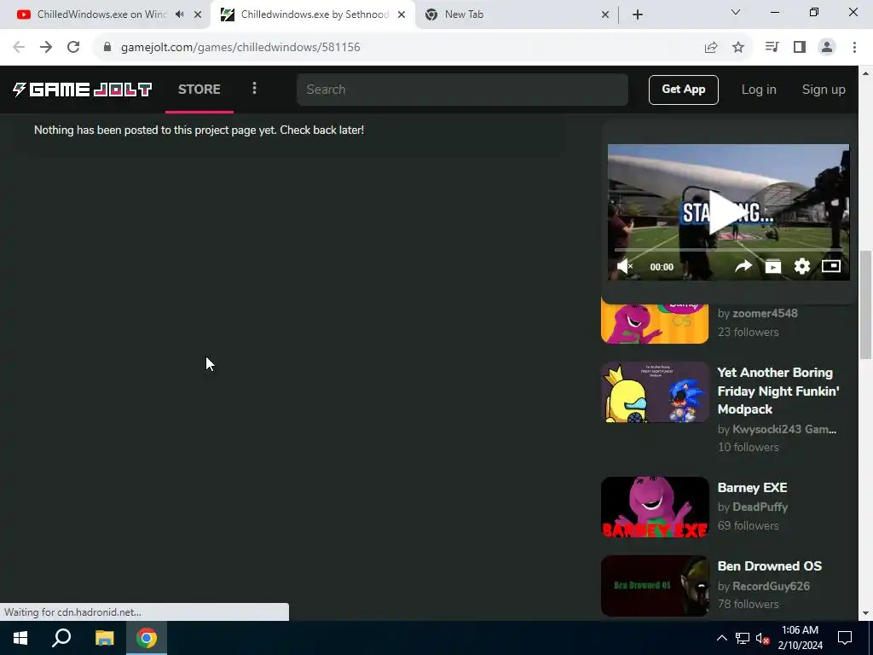Open Yet Another Boring Friday Night Funkin' Modpack
The height and width of the screenshot is (655, 873).
pyautogui.click(x=778, y=391)
